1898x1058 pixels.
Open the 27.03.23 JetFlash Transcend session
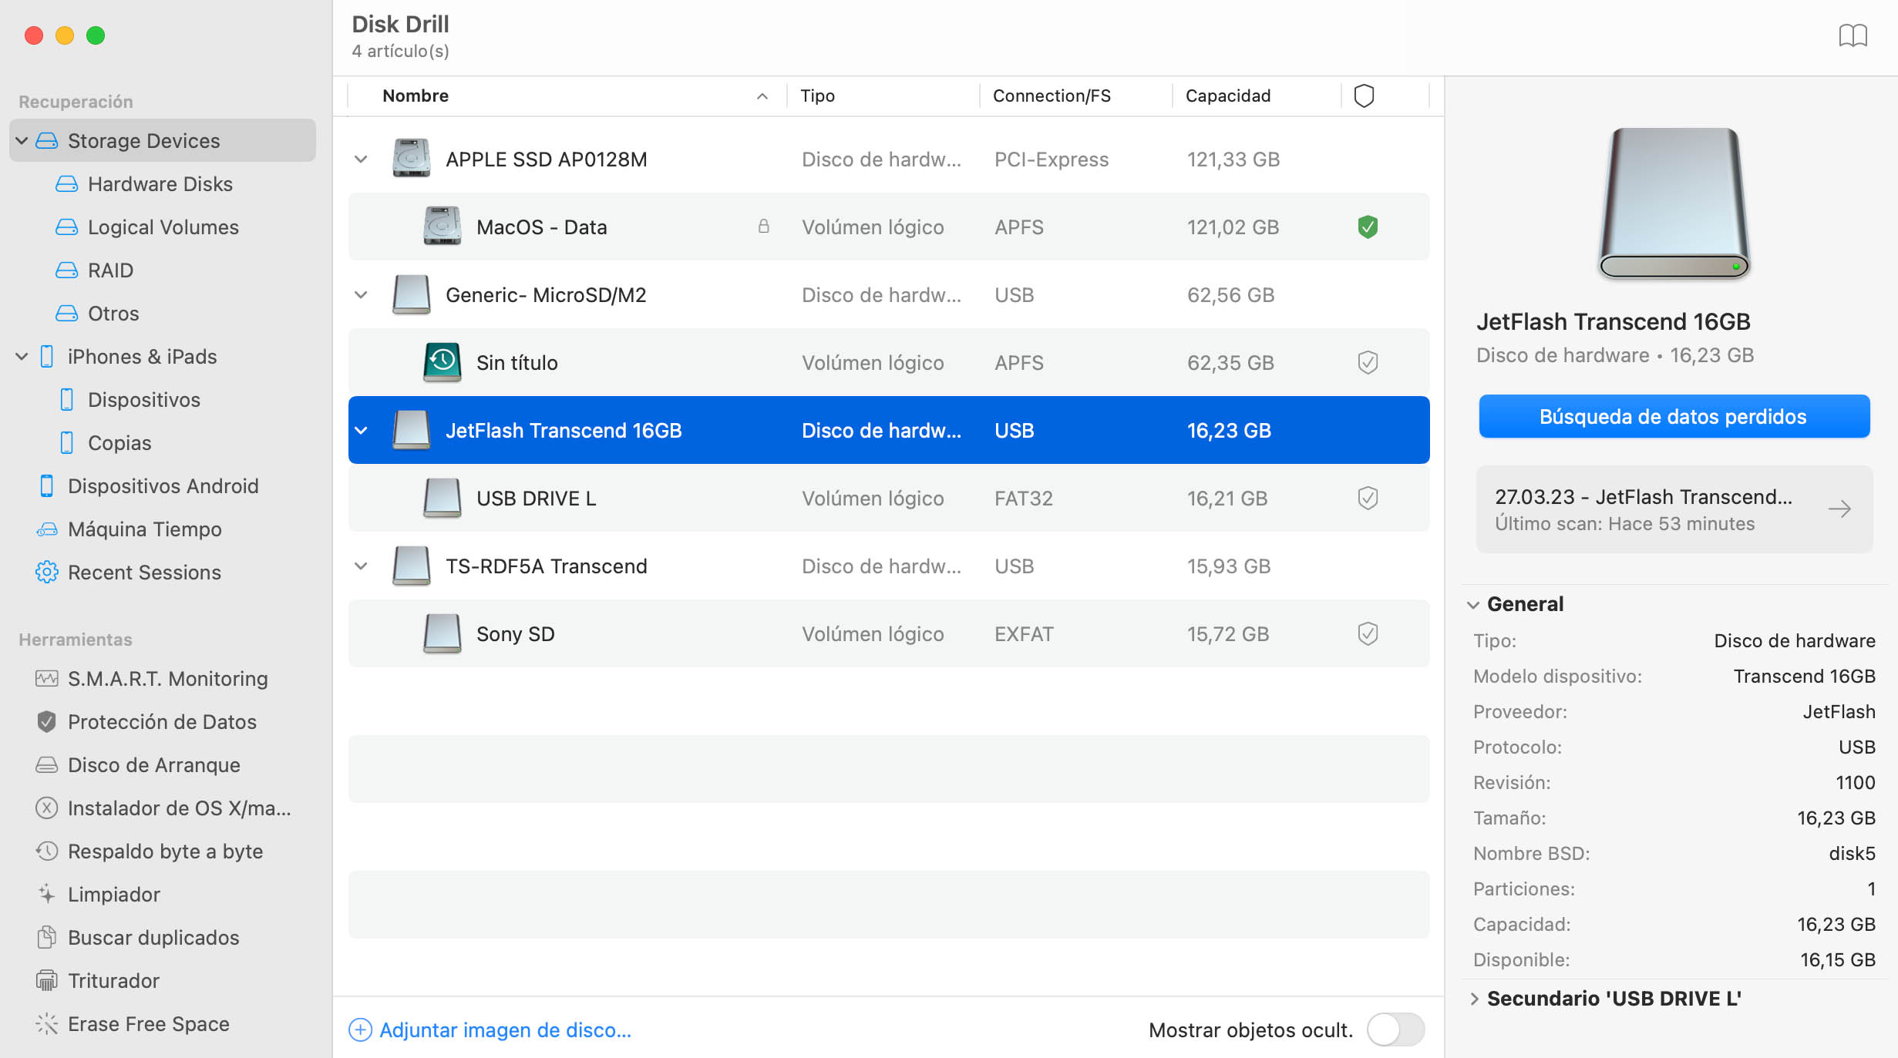(1674, 509)
